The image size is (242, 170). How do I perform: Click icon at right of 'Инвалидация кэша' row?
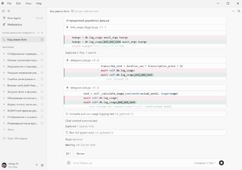[x=42, y=123]
